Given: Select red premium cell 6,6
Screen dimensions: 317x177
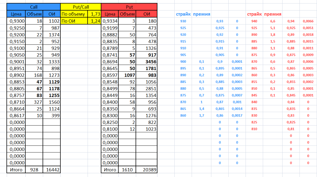Looking at the screenshot, I should 273,21.
